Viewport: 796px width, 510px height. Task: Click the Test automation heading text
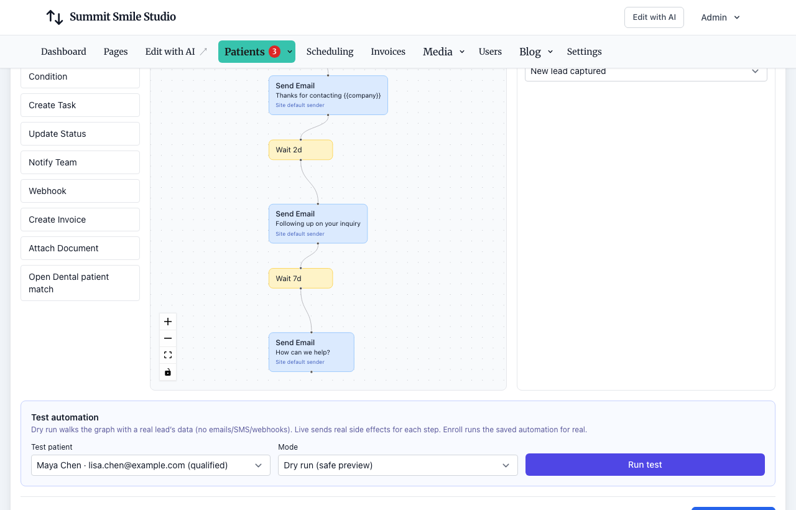coord(65,417)
